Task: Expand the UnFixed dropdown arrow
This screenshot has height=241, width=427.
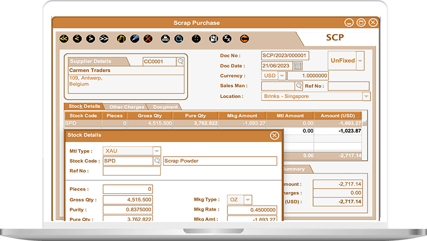Action: 360,61
